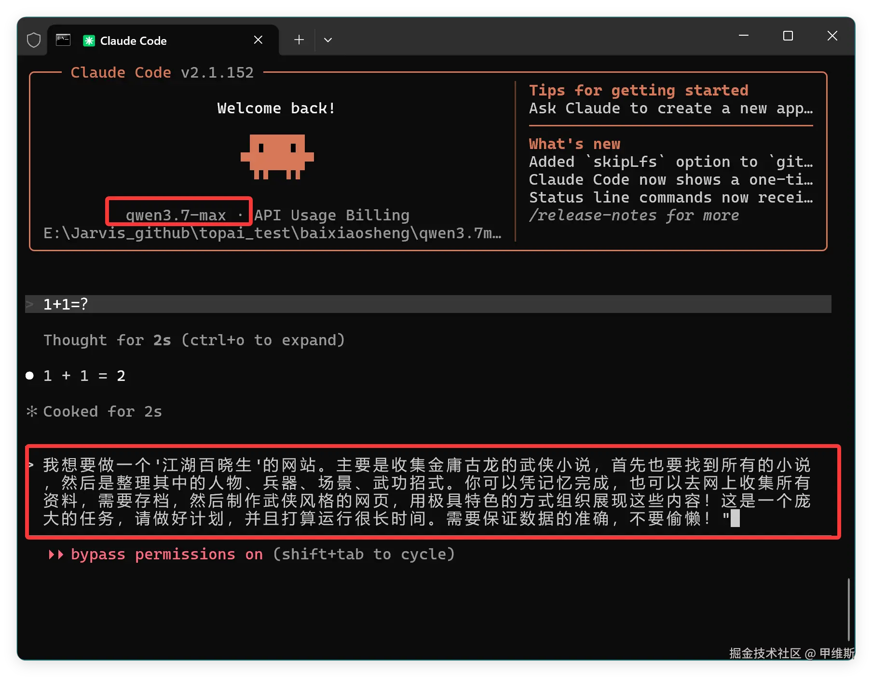Click the white bullet before '1 + 1 = 2'
Screen dimensions: 872x677
point(30,376)
